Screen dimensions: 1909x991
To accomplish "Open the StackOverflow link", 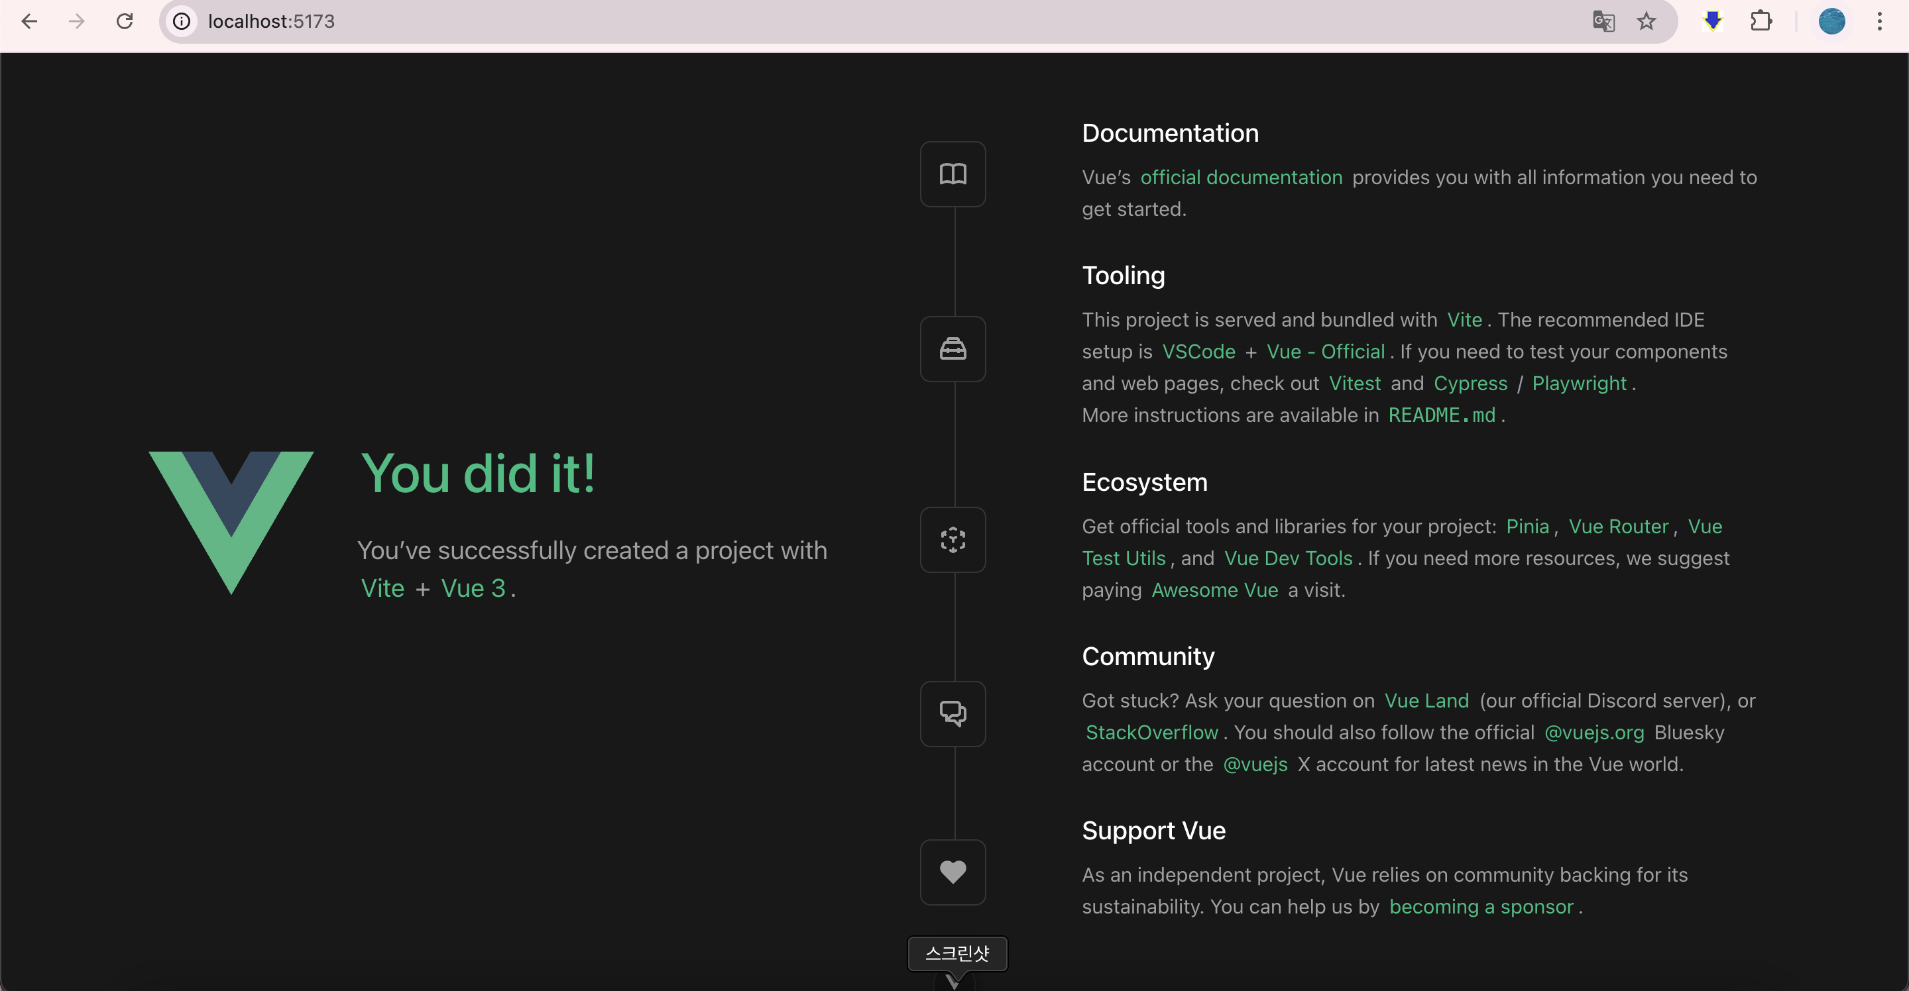I will click(x=1151, y=733).
